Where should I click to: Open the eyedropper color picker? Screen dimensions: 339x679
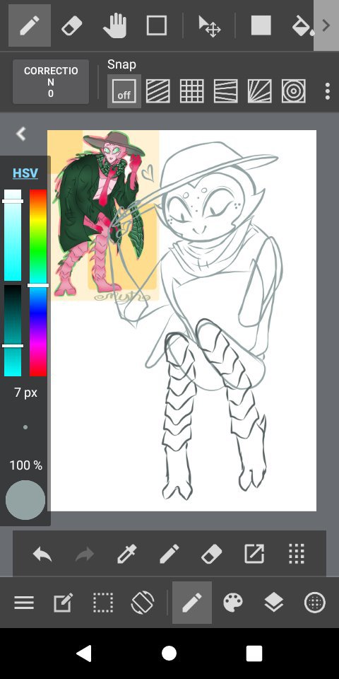click(127, 553)
